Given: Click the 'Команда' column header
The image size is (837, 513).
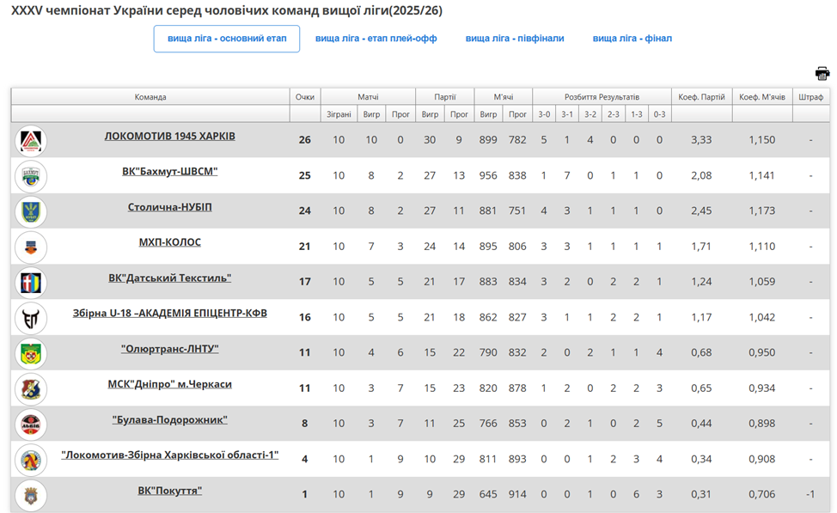Looking at the screenshot, I should (x=150, y=96).
